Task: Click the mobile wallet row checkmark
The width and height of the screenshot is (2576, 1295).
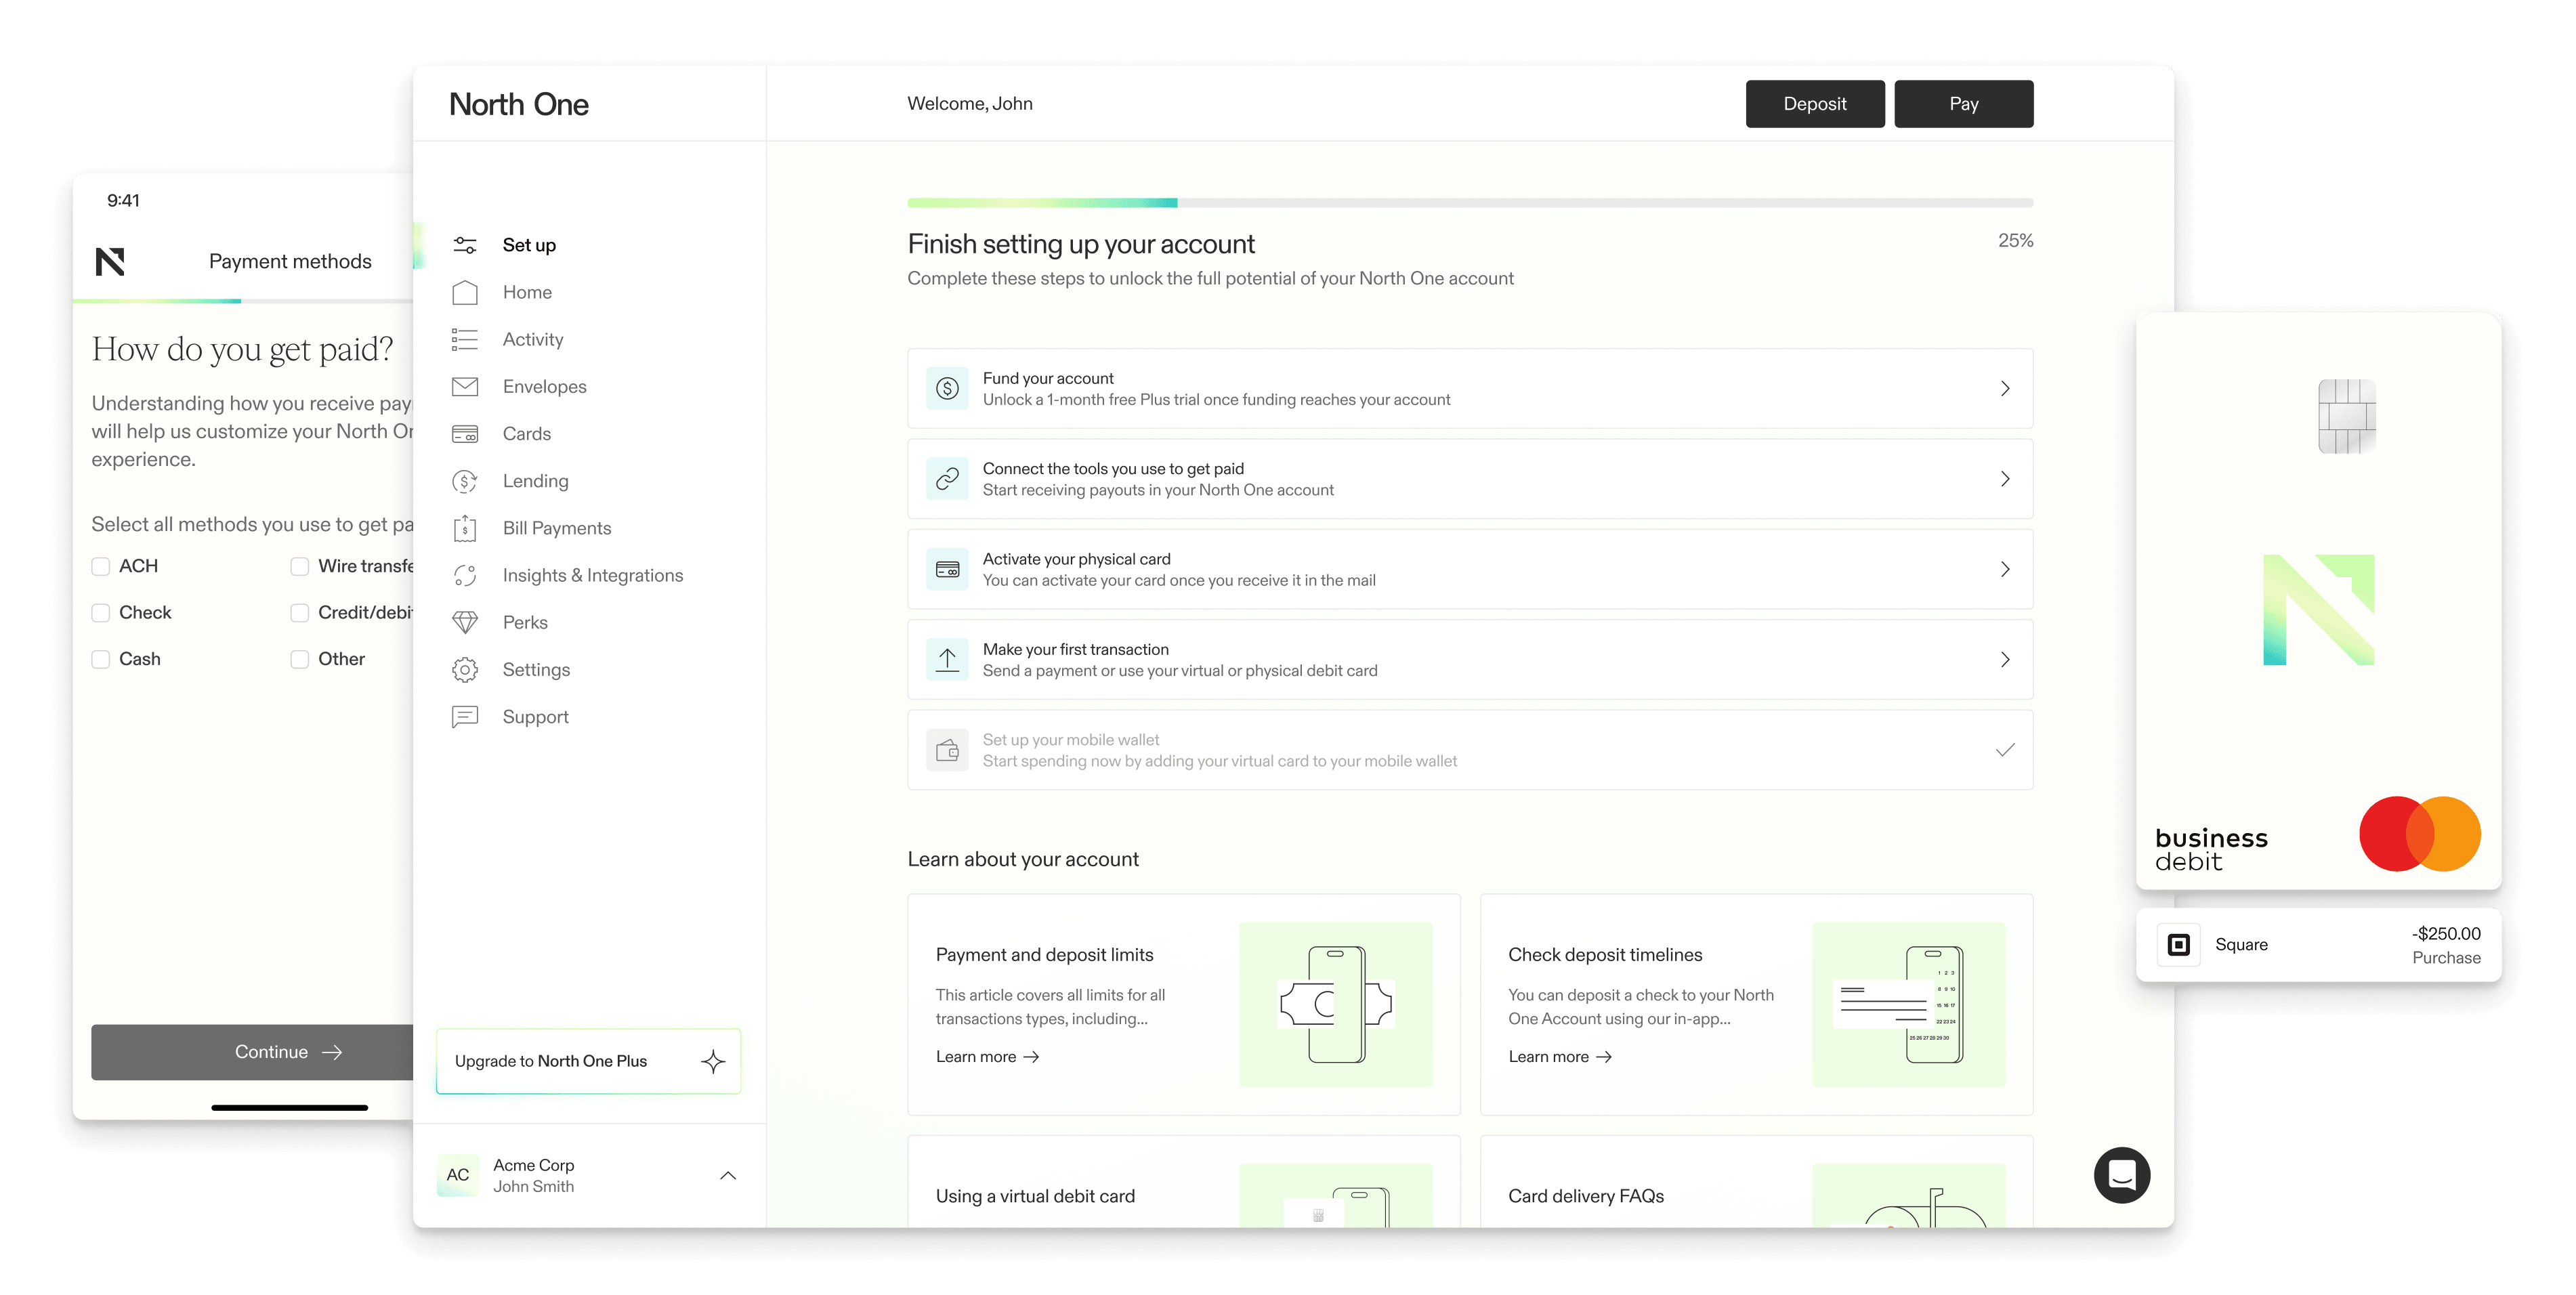Action: (2005, 750)
